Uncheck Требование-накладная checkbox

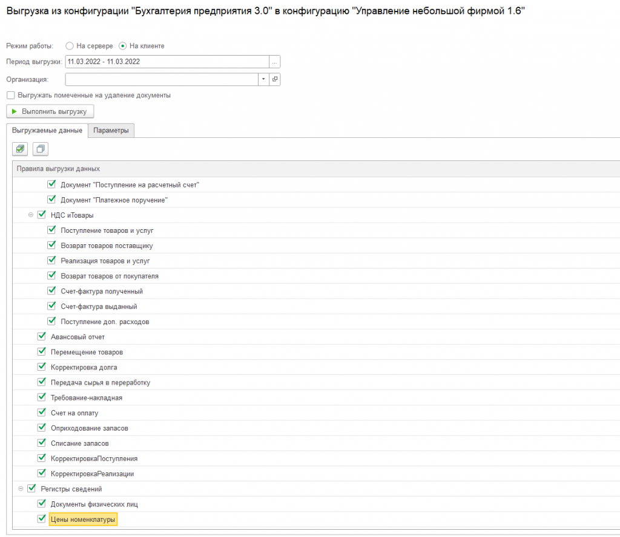point(42,397)
